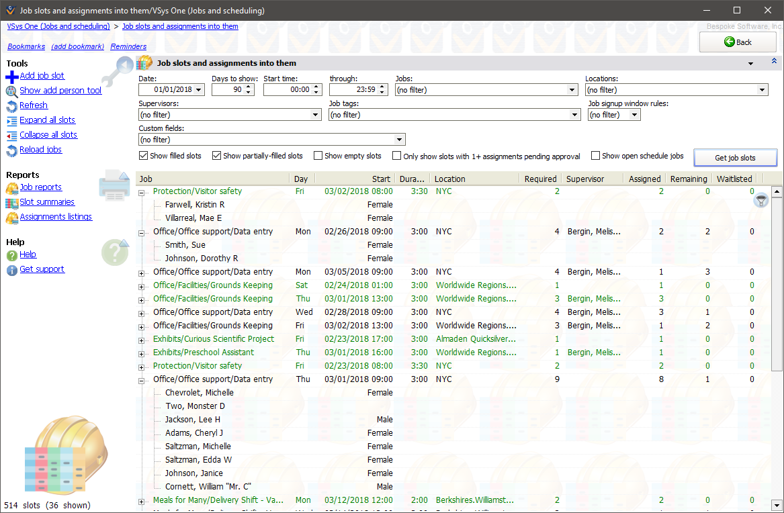The width and height of the screenshot is (784, 513).
Task: Click the Expand all slots icon
Action: pyautogui.click(x=12, y=120)
